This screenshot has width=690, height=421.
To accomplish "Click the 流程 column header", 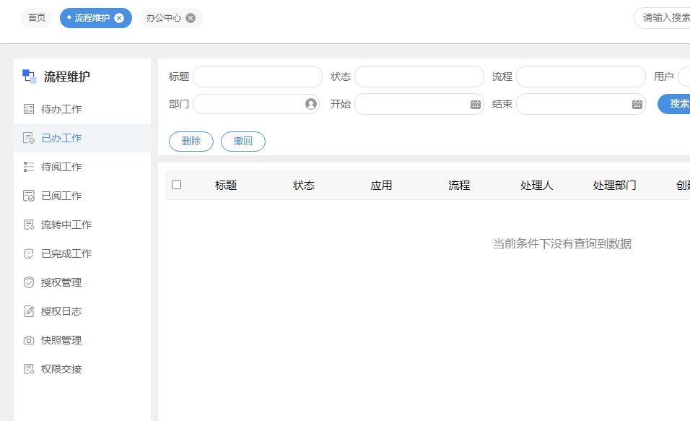I will tap(459, 186).
